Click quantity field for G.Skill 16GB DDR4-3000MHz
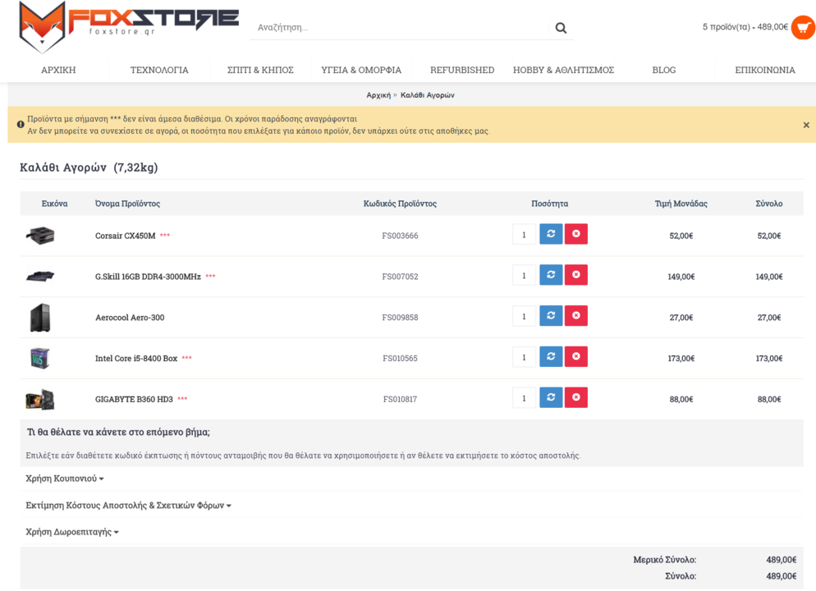The height and width of the screenshot is (591, 816). click(524, 275)
